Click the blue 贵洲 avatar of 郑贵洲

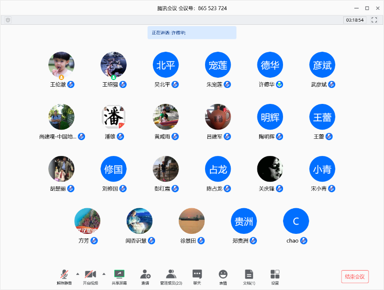tap(244, 221)
